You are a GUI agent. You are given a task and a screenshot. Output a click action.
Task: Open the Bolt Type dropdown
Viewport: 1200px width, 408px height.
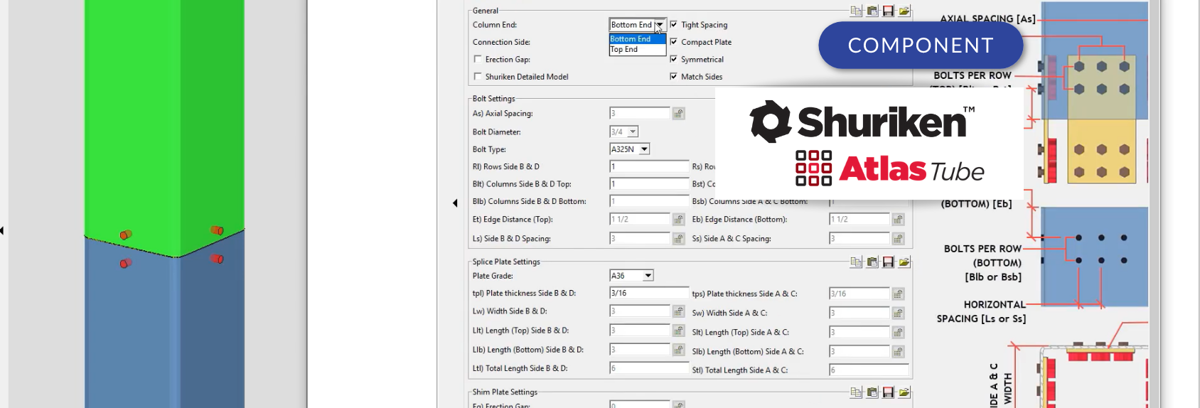(644, 149)
